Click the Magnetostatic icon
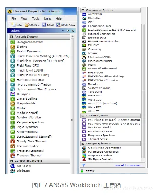The height and width of the screenshot is (195, 157). (x=12, y=104)
